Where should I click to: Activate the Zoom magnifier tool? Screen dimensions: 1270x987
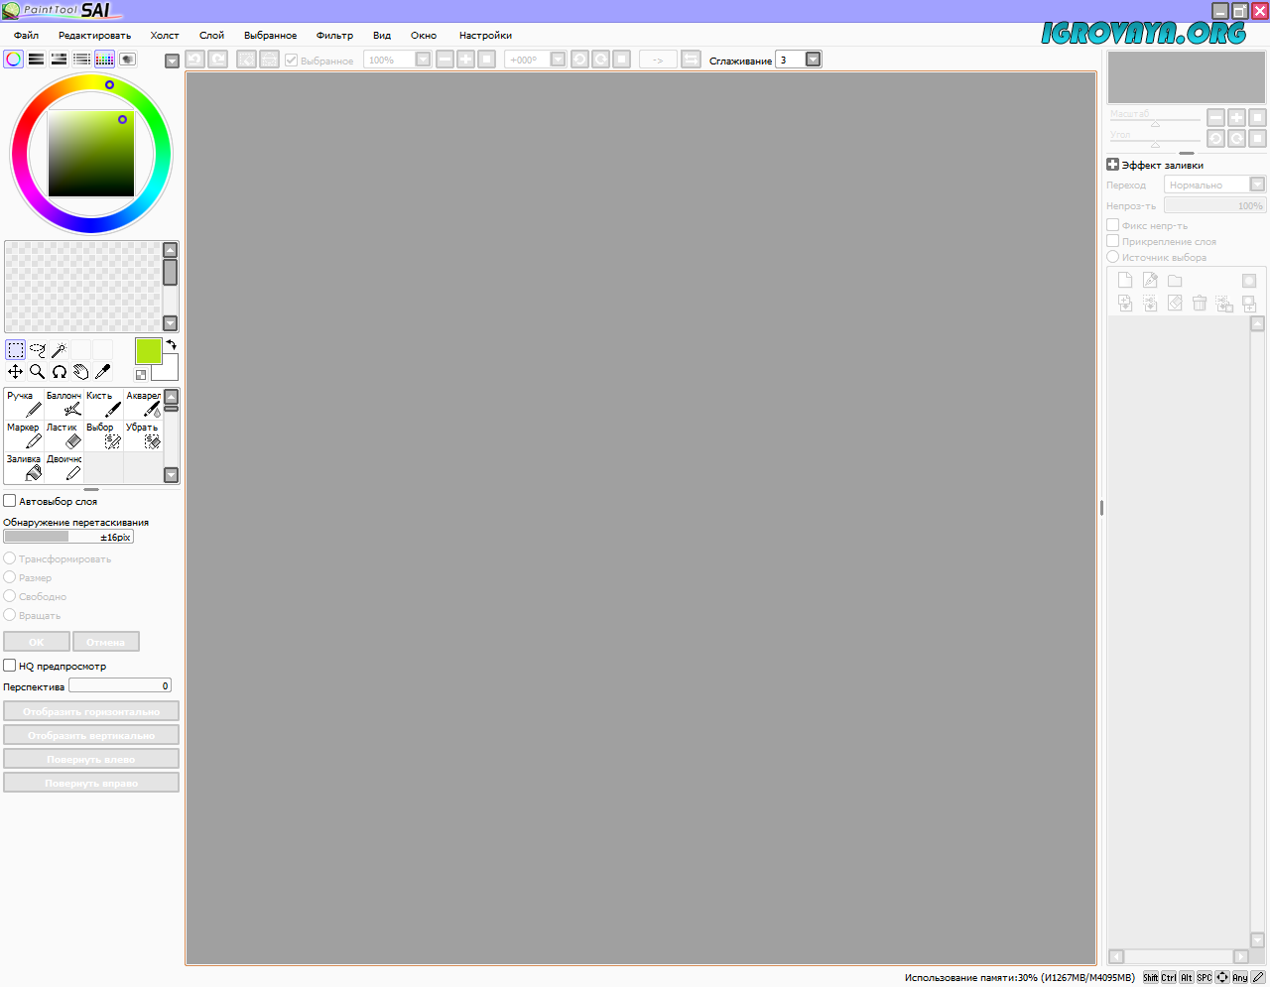click(x=38, y=372)
